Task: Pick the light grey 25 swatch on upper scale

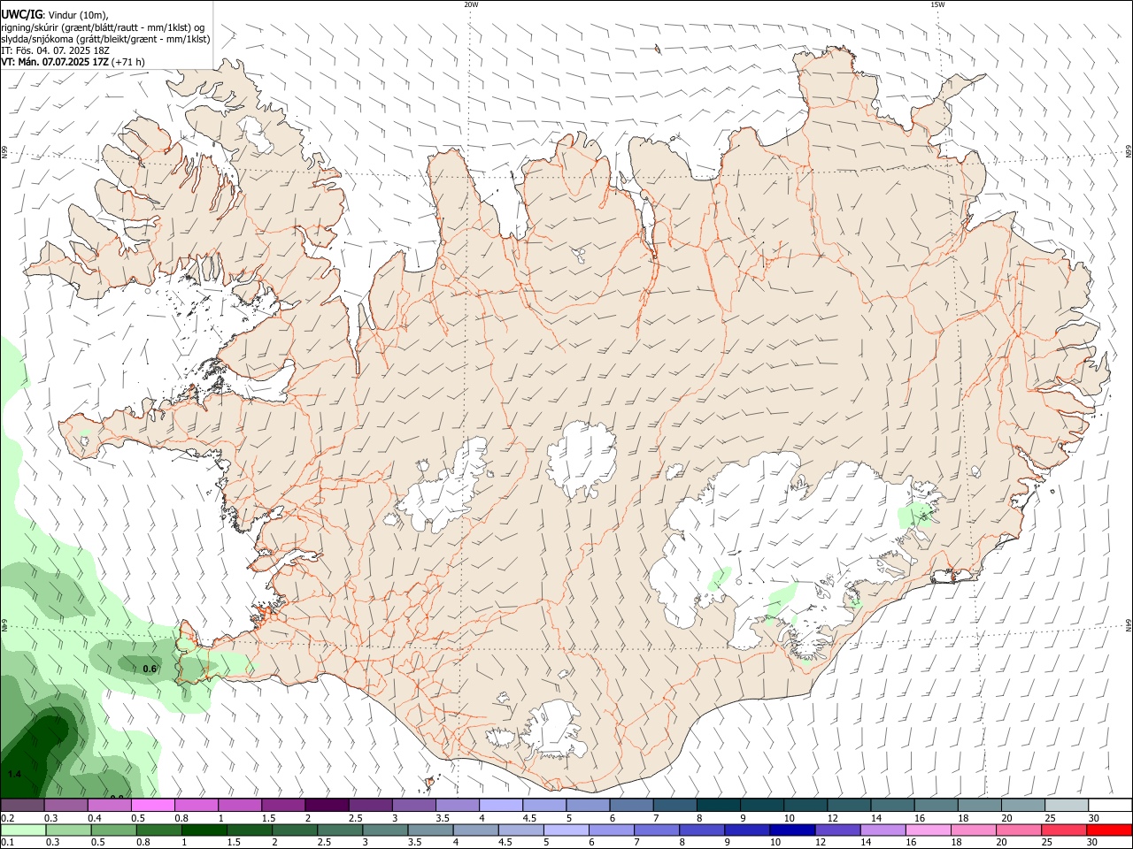Action: [1067, 805]
